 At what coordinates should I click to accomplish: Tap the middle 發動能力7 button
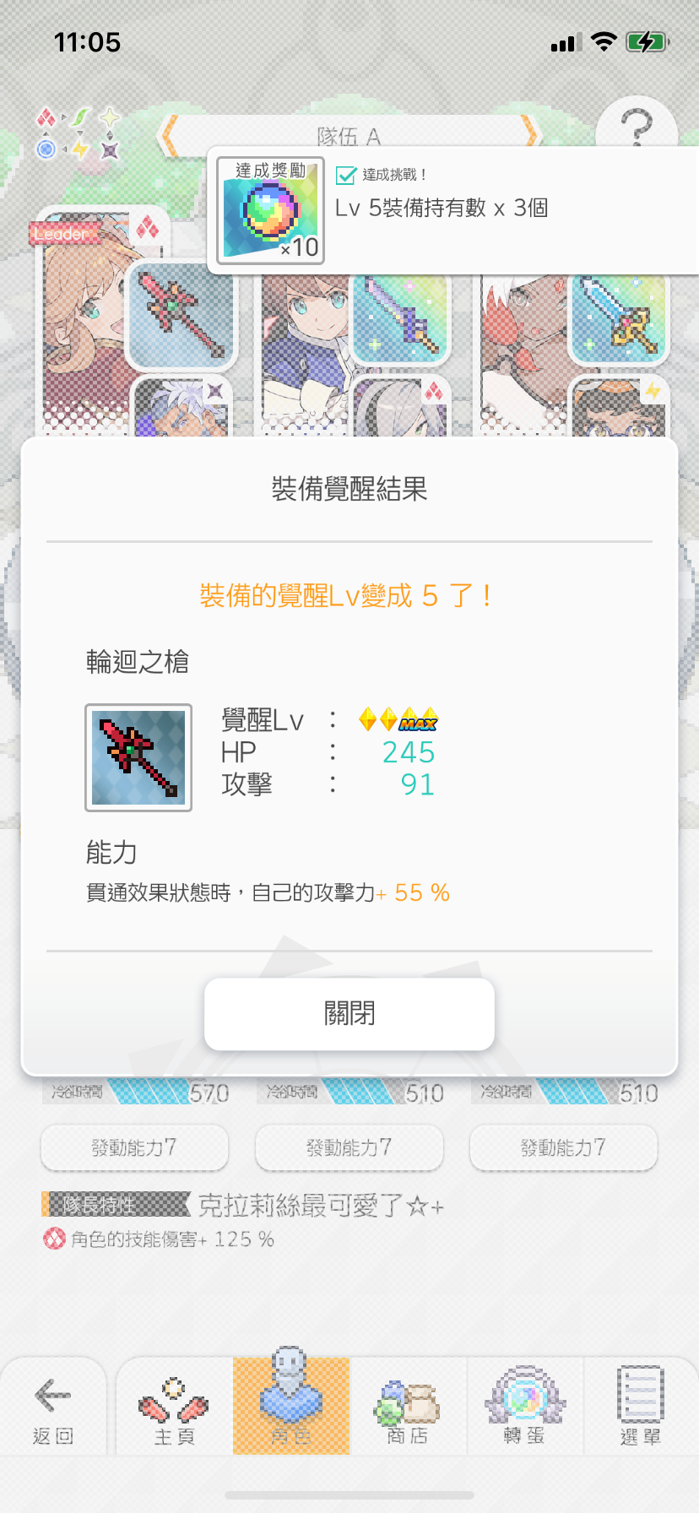tap(349, 1147)
